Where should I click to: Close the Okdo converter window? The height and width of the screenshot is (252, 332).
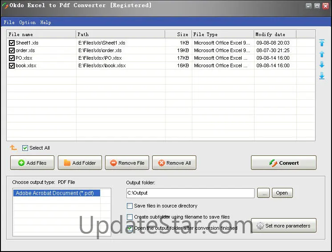coord(325,6)
